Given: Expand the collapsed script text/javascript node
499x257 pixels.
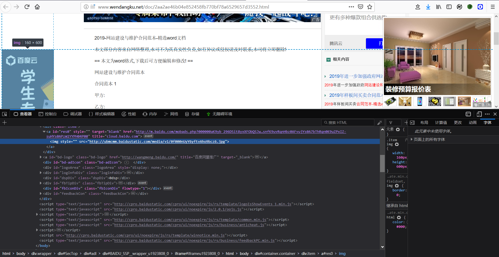Looking at the screenshot, I should coord(37,214).
